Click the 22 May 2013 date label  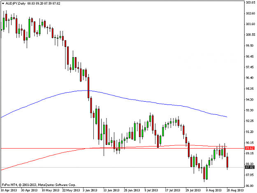[x=71, y=190]
